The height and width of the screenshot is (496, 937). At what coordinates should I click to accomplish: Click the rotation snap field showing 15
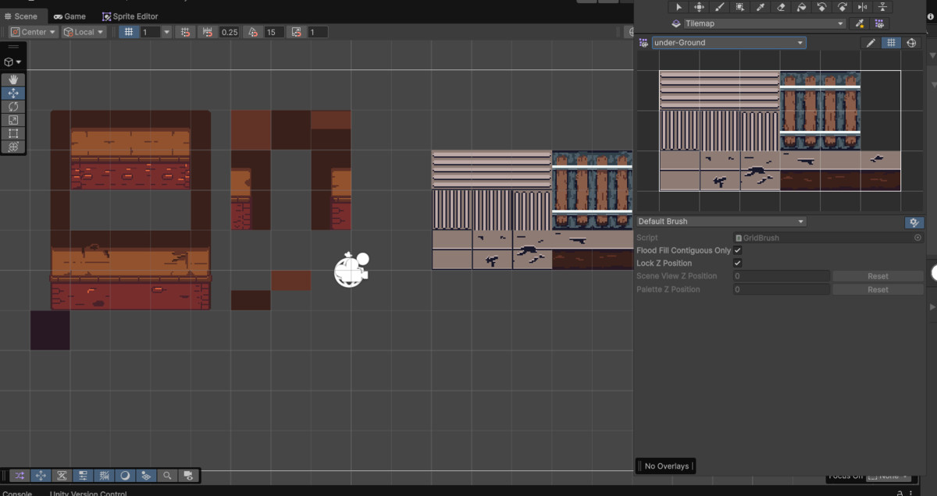click(x=273, y=32)
